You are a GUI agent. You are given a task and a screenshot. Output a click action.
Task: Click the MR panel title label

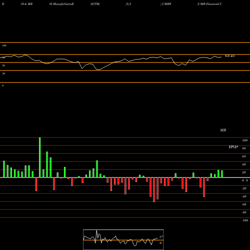(x=223, y=130)
